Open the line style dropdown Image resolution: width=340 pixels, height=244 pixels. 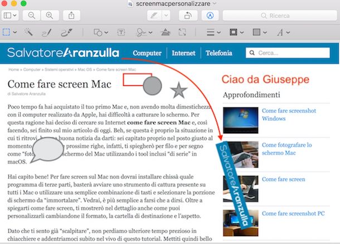(x=213, y=32)
